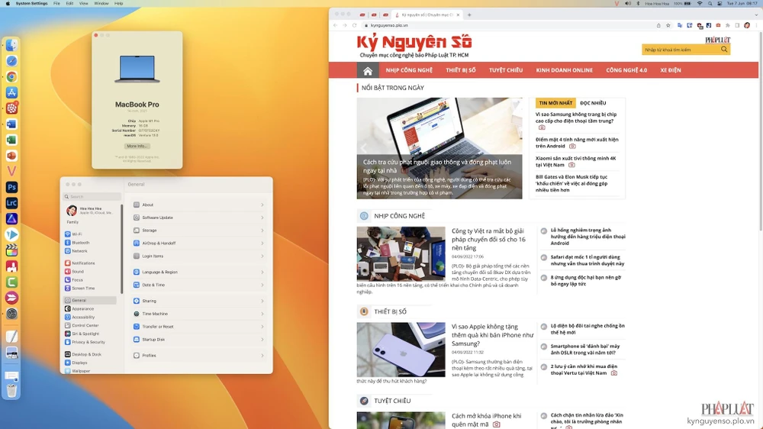Open the CÔNG NGHỆ 4.0 navigation menu
The image size is (763, 429).
(626, 70)
